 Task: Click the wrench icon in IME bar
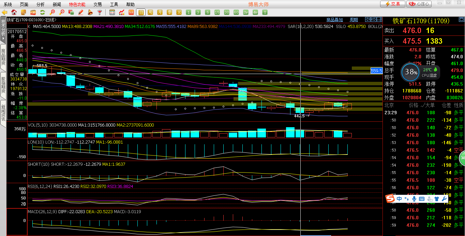[444, 198]
